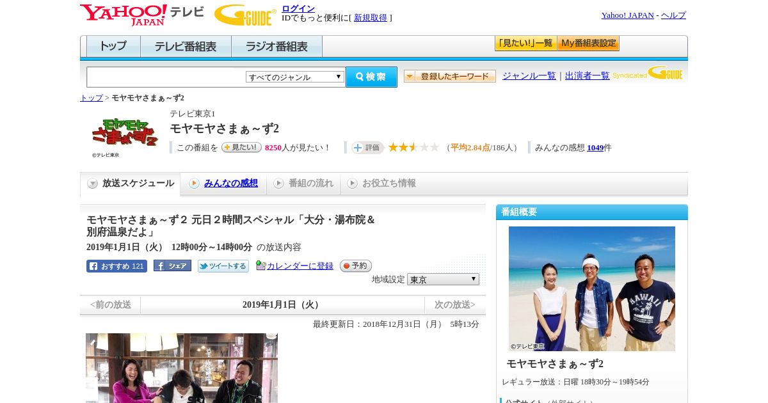The image size is (768, 403).
Task: Click the beach cast photo in 番組概要
Action: (592, 288)
